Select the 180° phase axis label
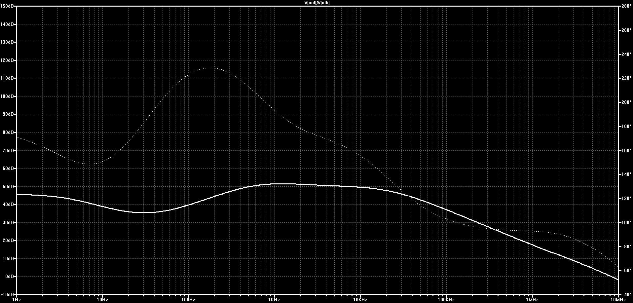 coord(626,126)
